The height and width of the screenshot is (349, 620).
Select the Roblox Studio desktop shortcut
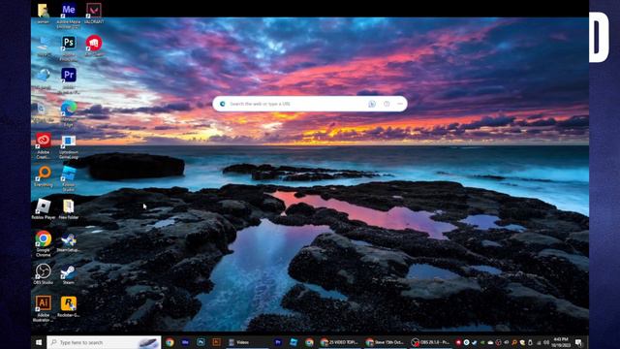[69, 178]
